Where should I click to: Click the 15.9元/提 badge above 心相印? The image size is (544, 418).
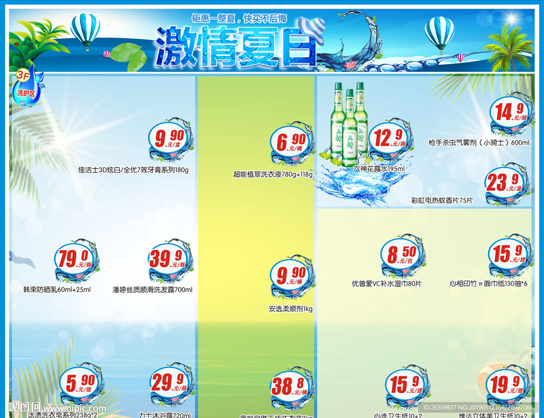510,256
